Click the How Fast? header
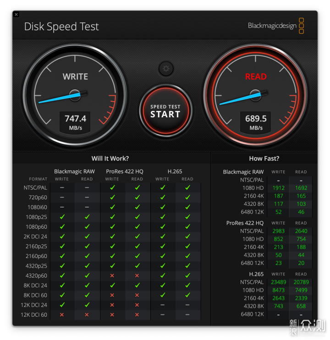 [x=264, y=159]
